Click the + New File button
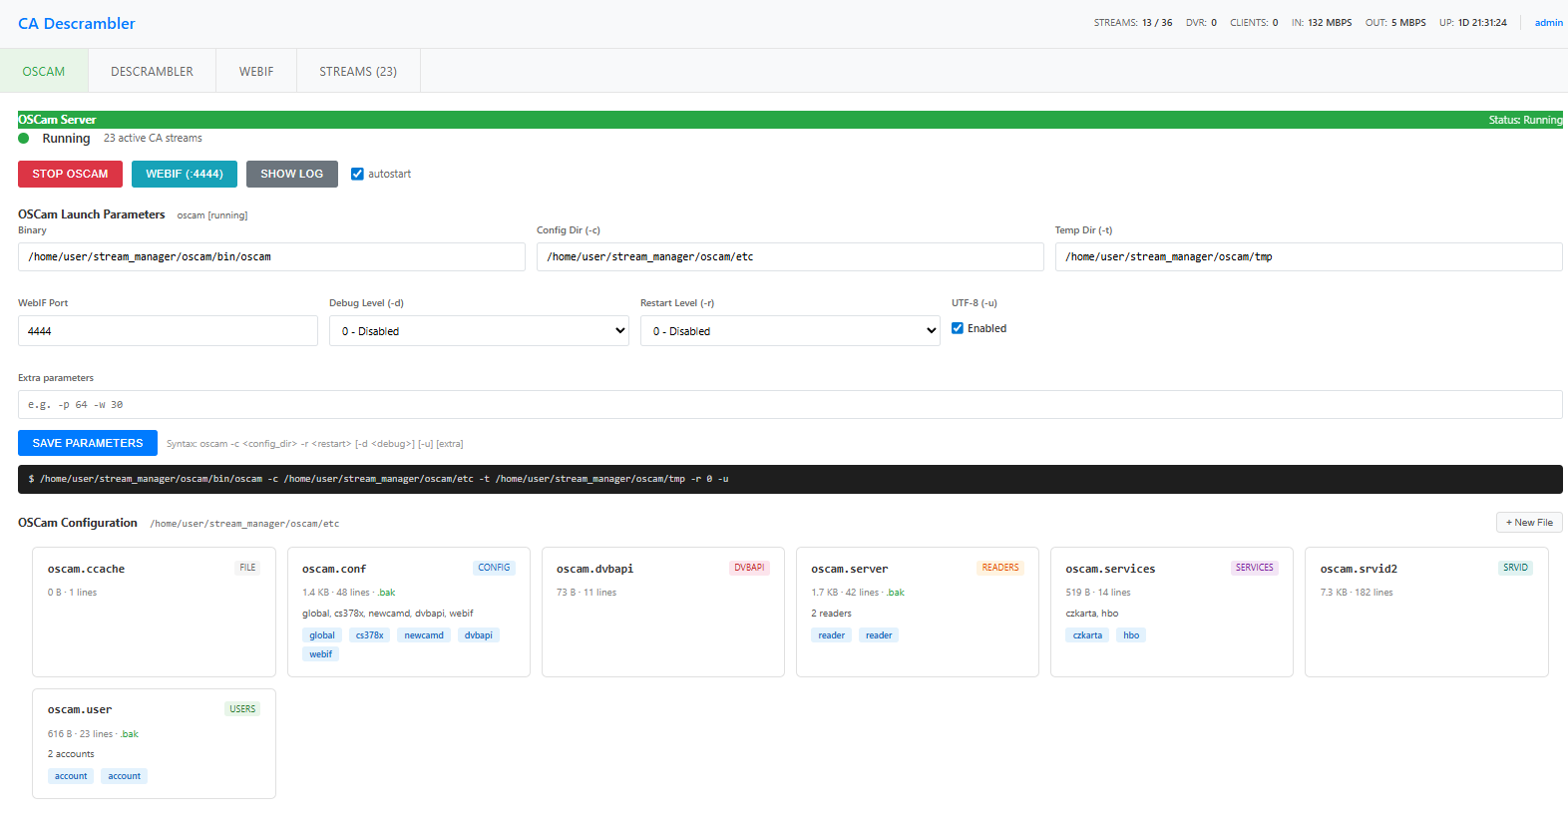1568x830 pixels. point(1529,523)
